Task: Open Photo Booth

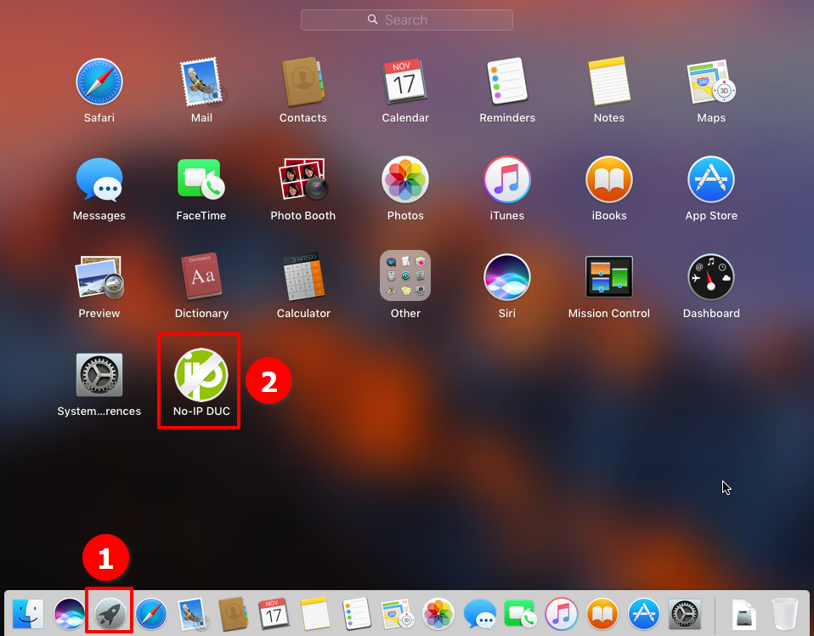Action: pos(303,180)
